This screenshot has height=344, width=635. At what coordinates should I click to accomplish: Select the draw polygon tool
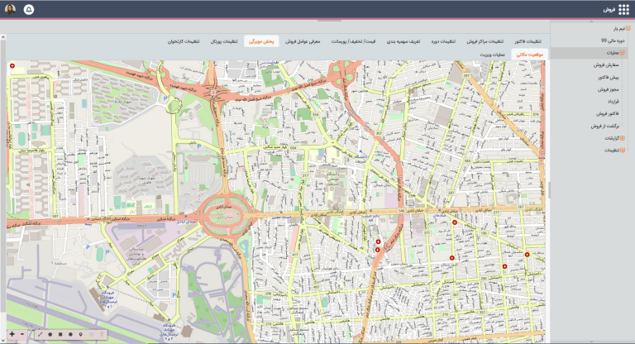[50, 335]
